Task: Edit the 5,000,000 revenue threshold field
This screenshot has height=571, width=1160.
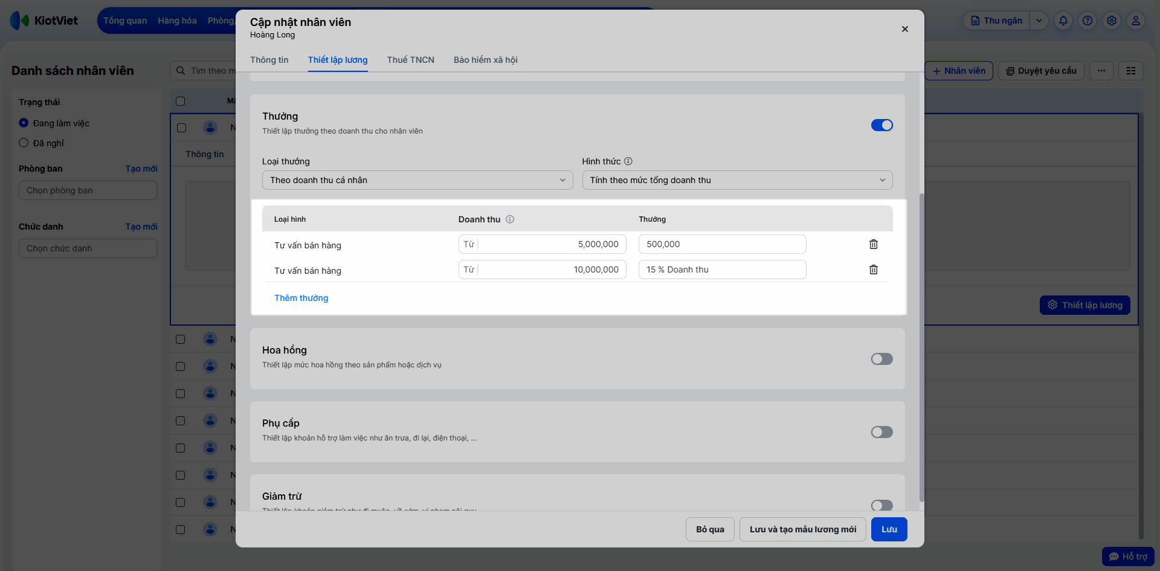Action: tap(543, 244)
